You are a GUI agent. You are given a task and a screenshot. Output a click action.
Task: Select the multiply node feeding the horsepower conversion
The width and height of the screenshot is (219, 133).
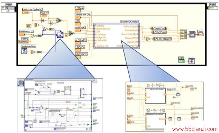tap(148, 39)
